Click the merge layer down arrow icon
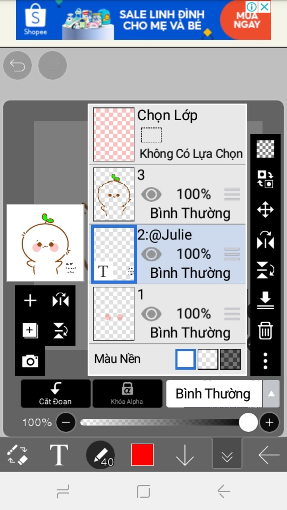 coord(265,300)
